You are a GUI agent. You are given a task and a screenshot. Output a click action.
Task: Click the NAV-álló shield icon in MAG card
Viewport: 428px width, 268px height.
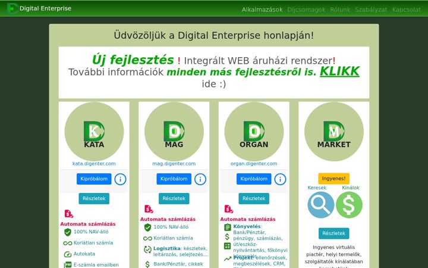point(147,228)
